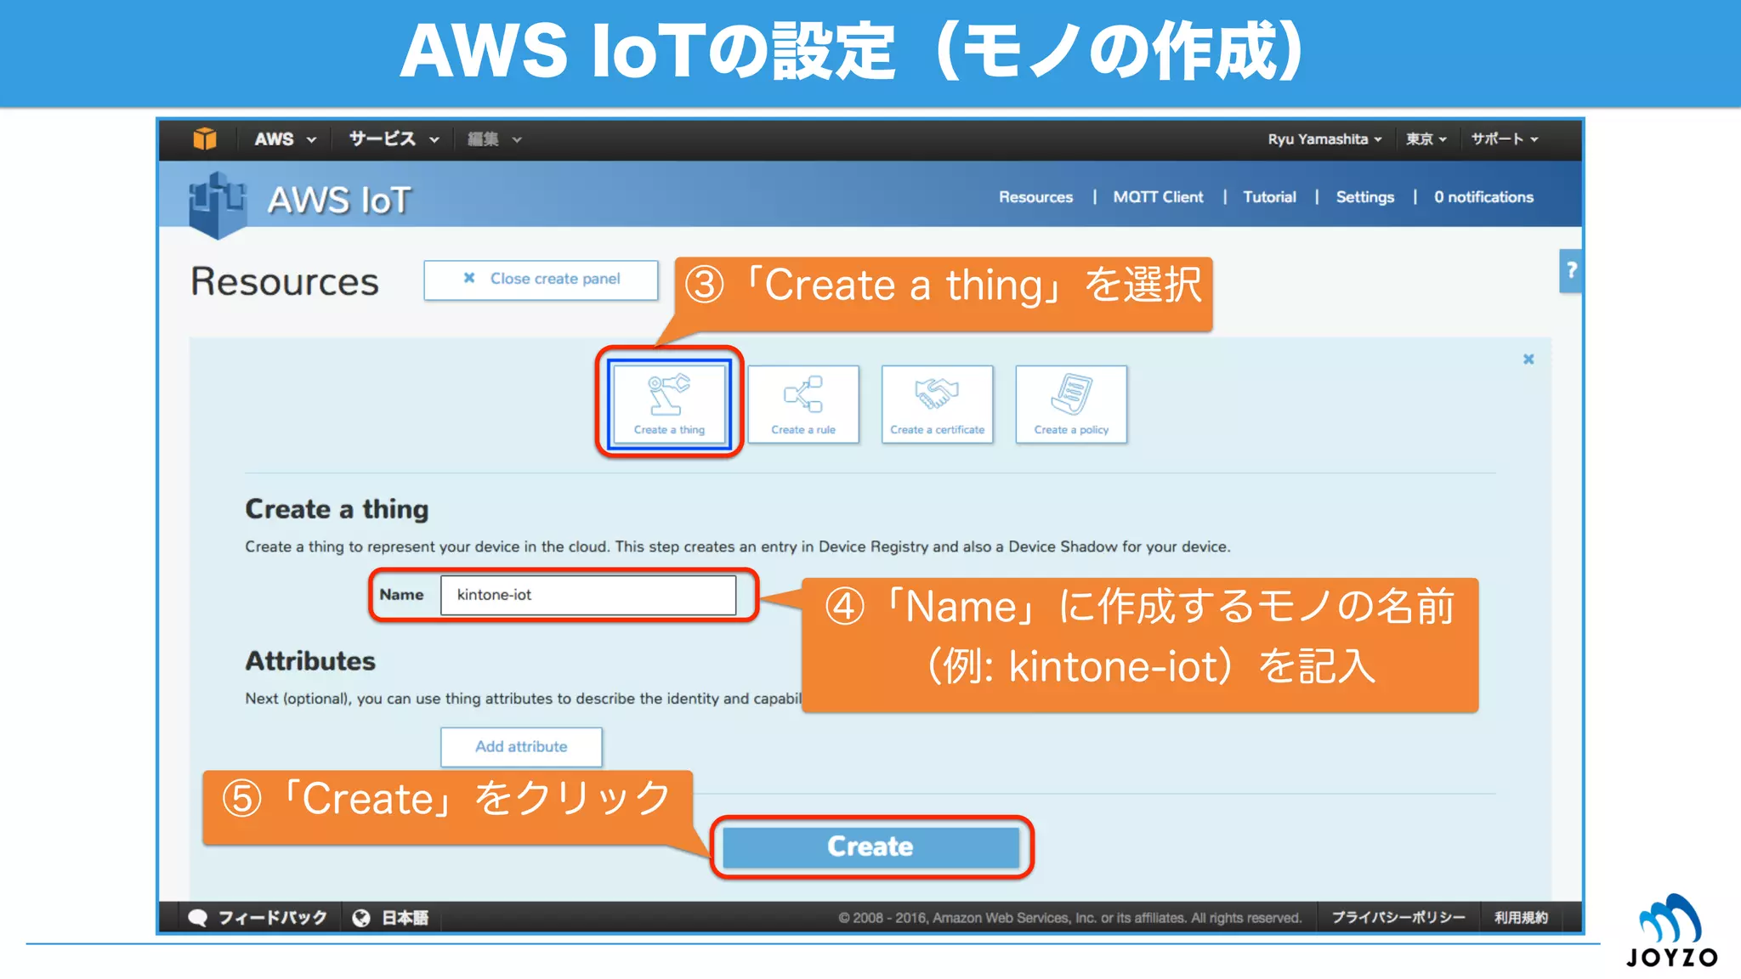Click the AWS IoT service logo icon

point(218,205)
